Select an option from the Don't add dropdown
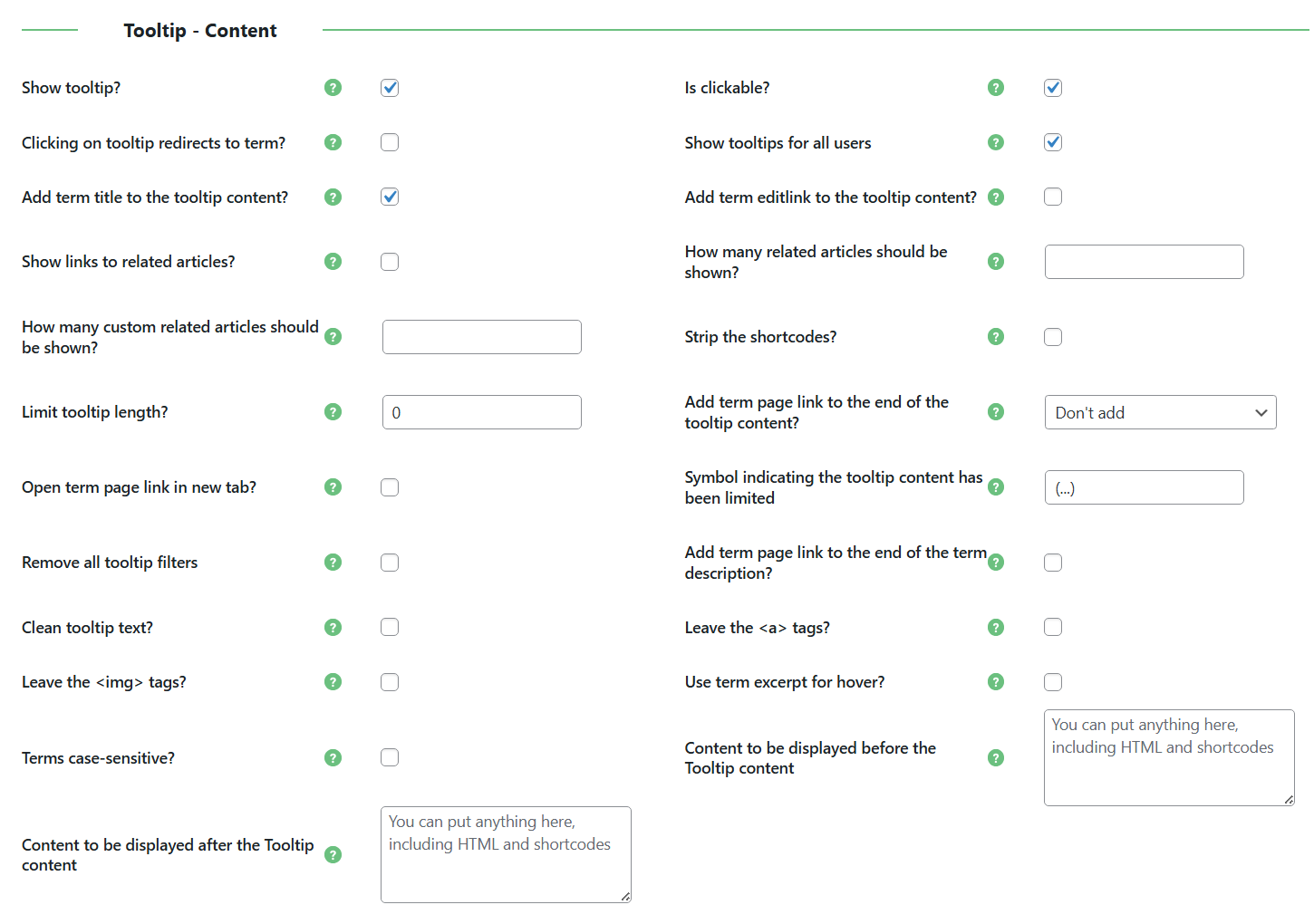This screenshot has height=924, width=1314. tap(1160, 412)
